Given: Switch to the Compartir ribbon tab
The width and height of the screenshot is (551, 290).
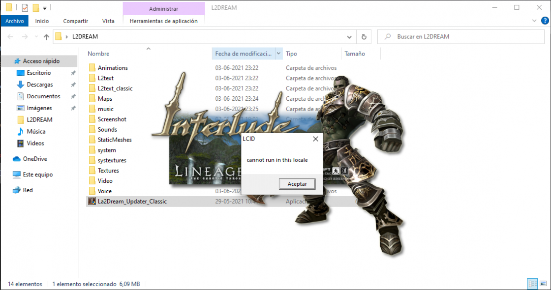Looking at the screenshot, I should pos(75,21).
